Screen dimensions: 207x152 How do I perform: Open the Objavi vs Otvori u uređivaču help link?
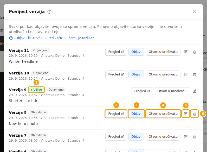pyautogui.click(x=51, y=38)
